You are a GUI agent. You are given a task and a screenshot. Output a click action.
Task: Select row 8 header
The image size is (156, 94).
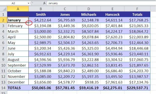[x=4, y=54]
